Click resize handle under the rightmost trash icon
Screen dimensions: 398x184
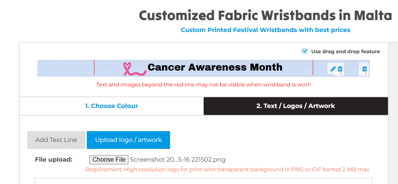(366, 73)
